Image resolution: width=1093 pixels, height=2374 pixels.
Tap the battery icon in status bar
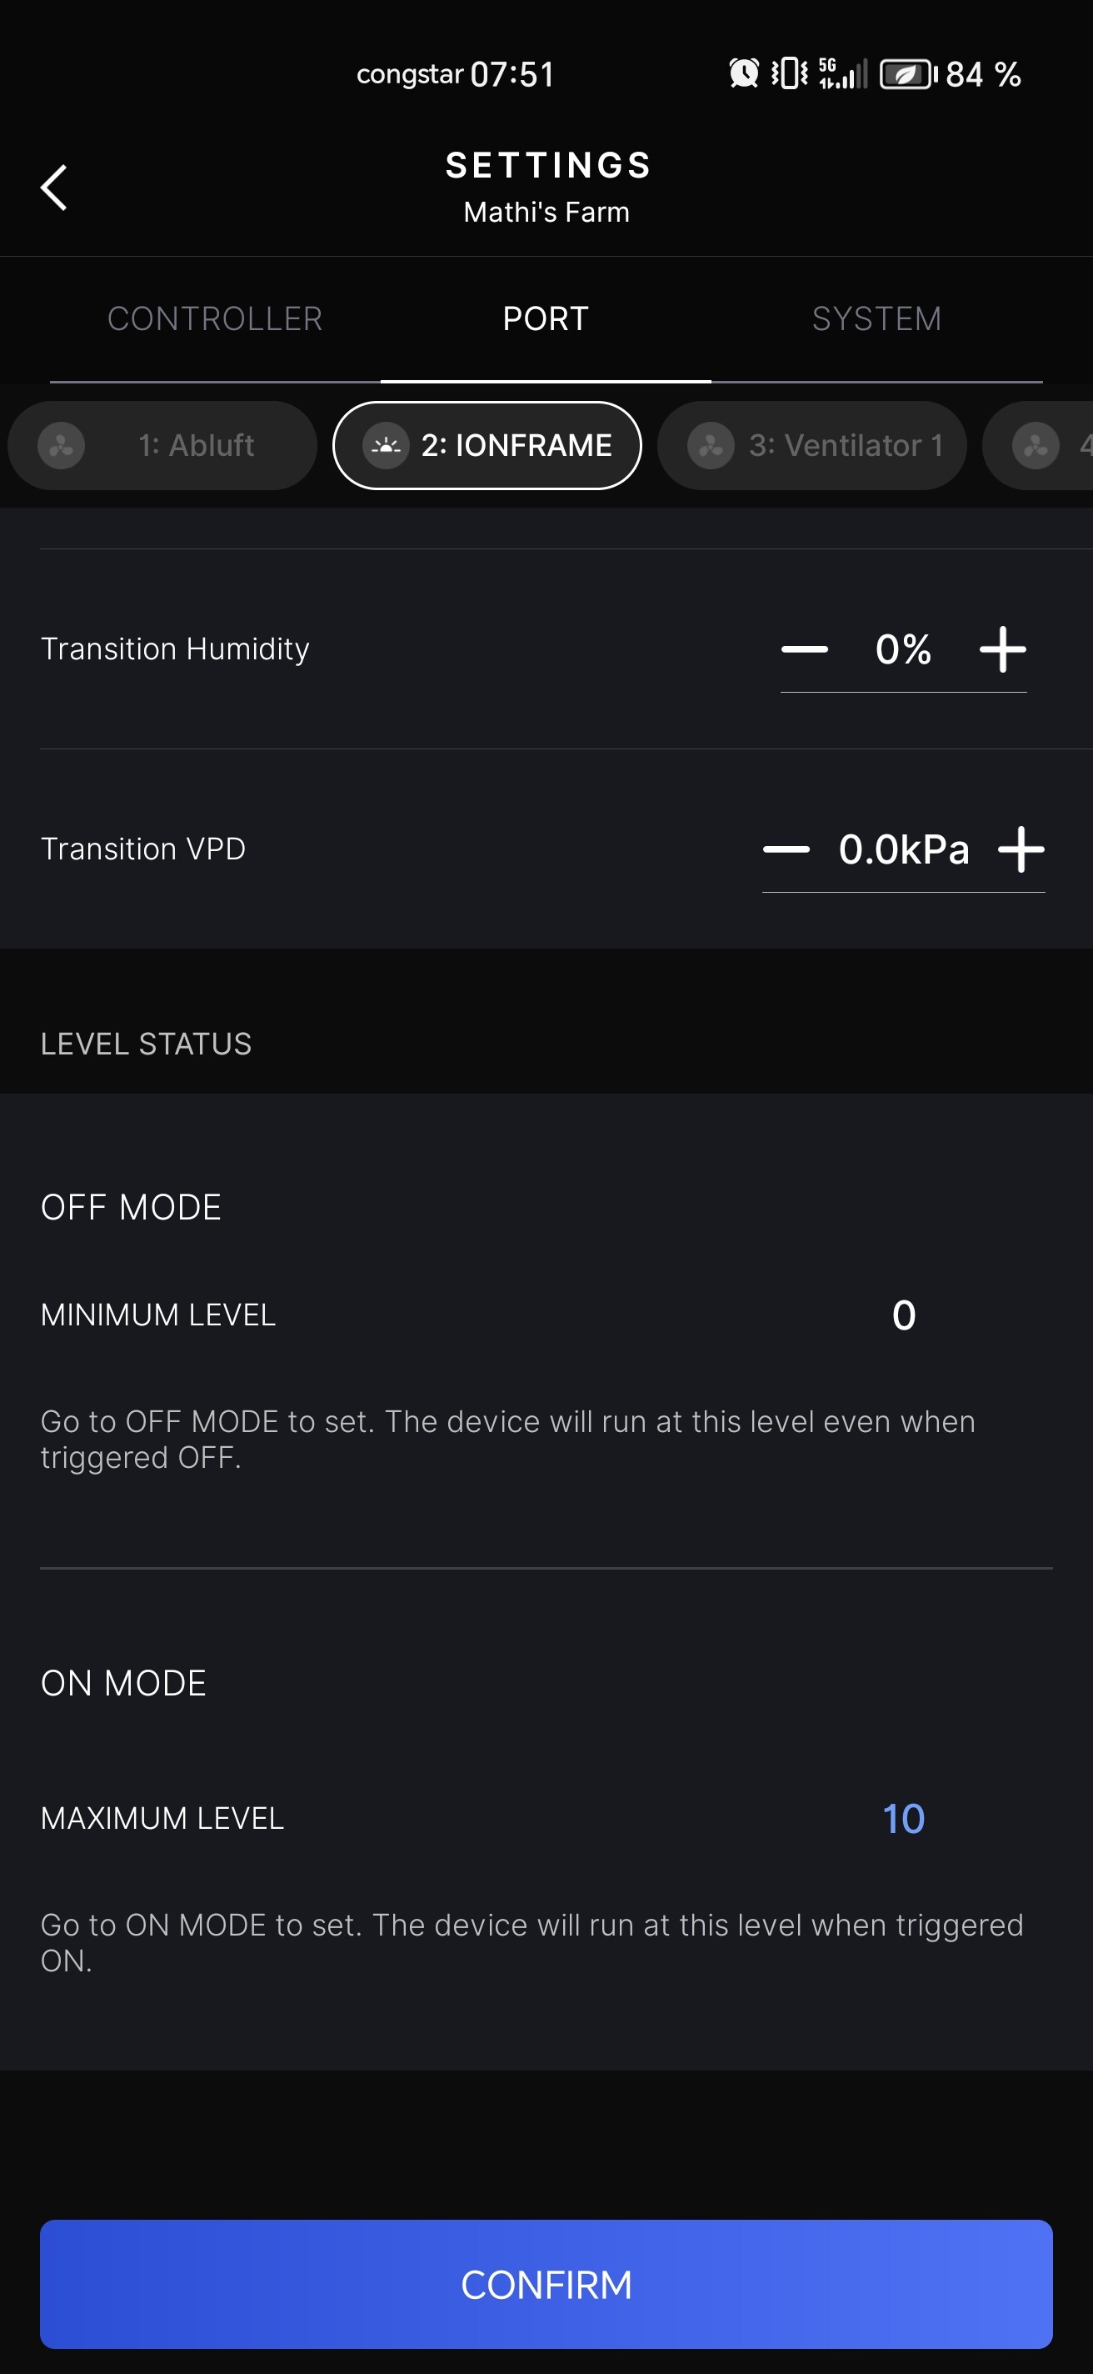click(x=908, y=73)
